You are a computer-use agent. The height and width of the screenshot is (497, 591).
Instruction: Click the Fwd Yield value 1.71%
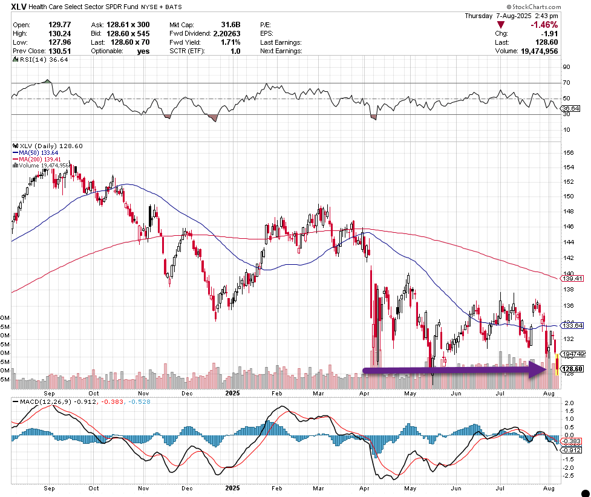point(230,42)
